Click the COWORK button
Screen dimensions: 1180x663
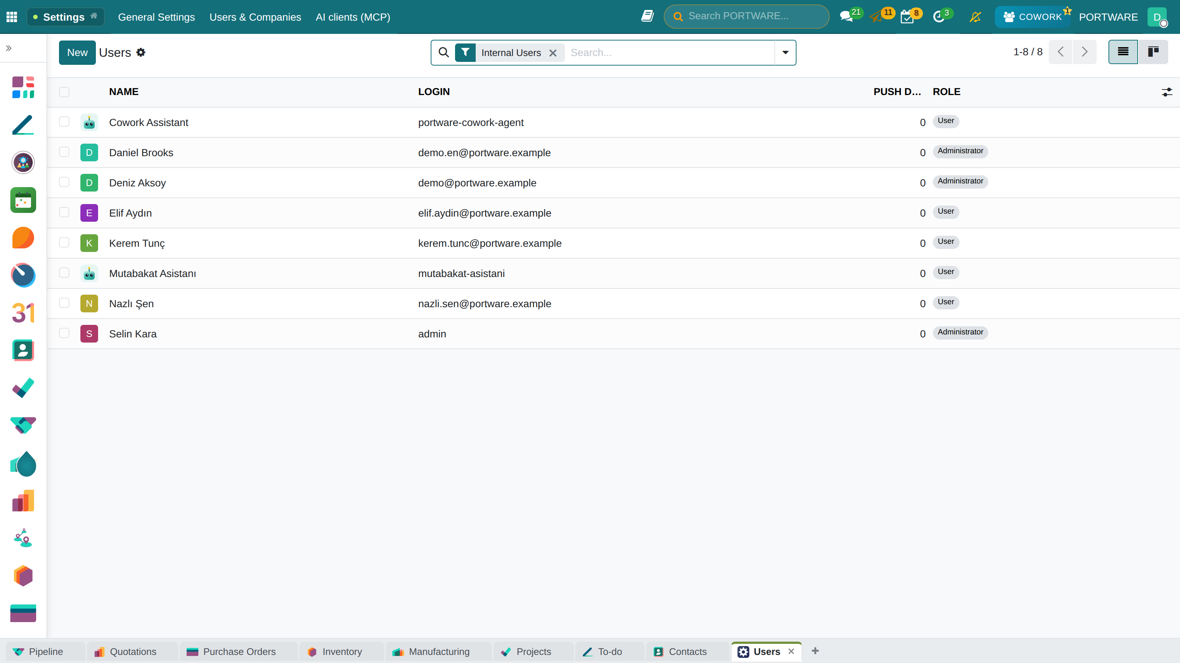[x=1032, y=17]
